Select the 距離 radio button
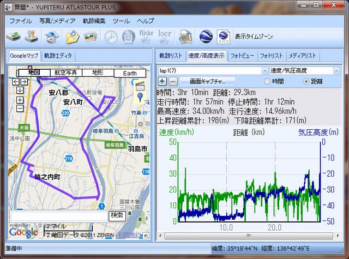The image size is (349, 259). click(x=306, y=81)
